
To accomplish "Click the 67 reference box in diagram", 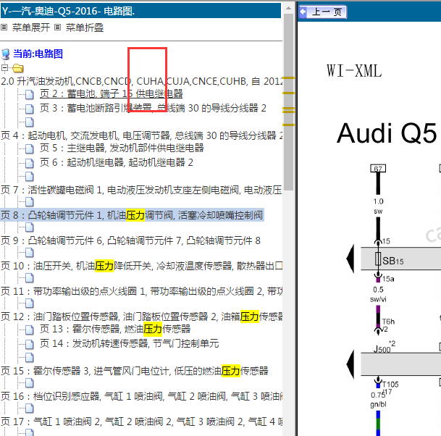I will tap(378, 169).
